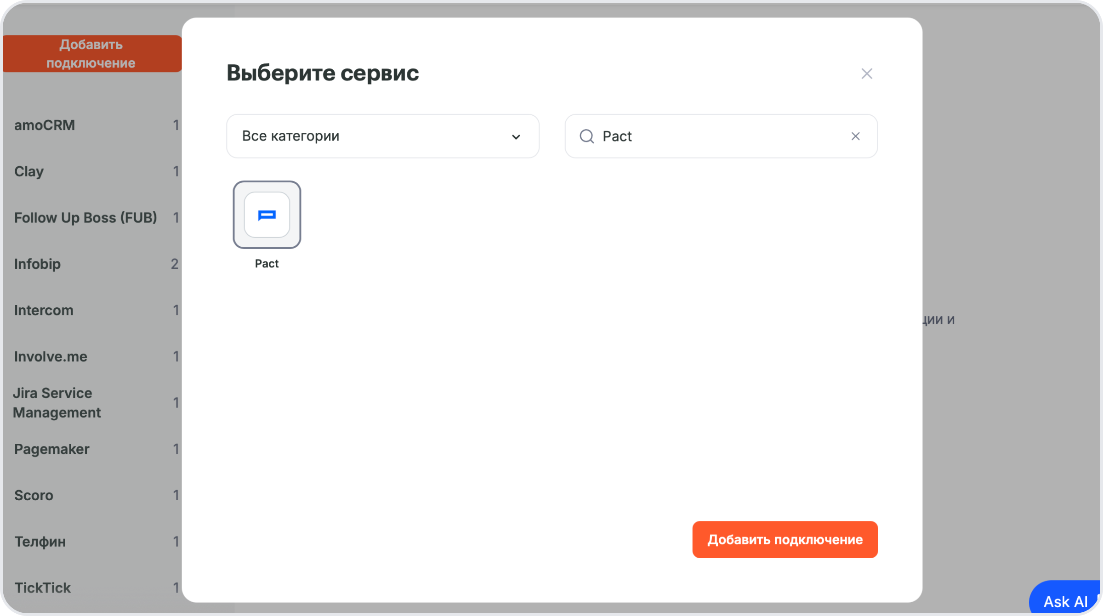Click the orange Добавить подключение dialog button
Image resolution: width=1103 pixels, height=616 pixels.
click(785, 540)
